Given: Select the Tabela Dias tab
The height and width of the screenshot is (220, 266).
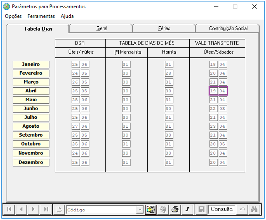Looking at the screenshot, I should [x=38, y=29].
